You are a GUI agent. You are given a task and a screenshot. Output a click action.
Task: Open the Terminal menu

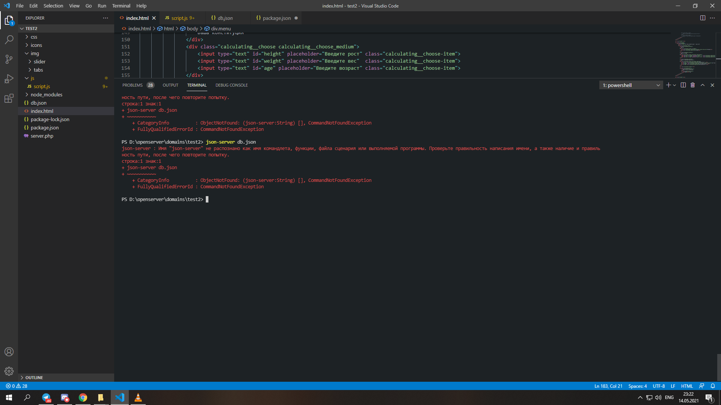coord(121,6)
